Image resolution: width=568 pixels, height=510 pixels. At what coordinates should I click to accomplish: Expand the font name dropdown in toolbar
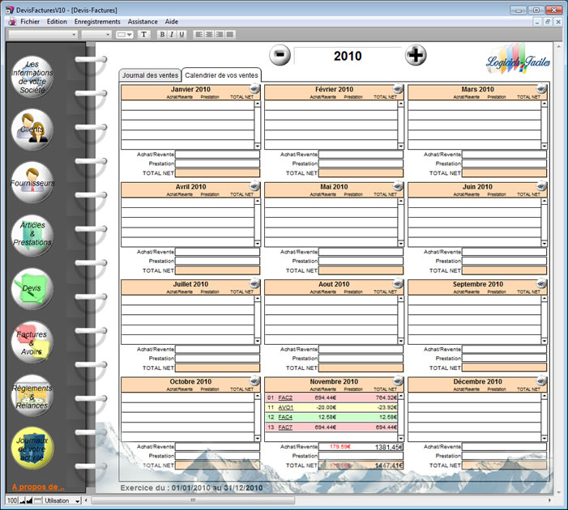tap(74, 35)
